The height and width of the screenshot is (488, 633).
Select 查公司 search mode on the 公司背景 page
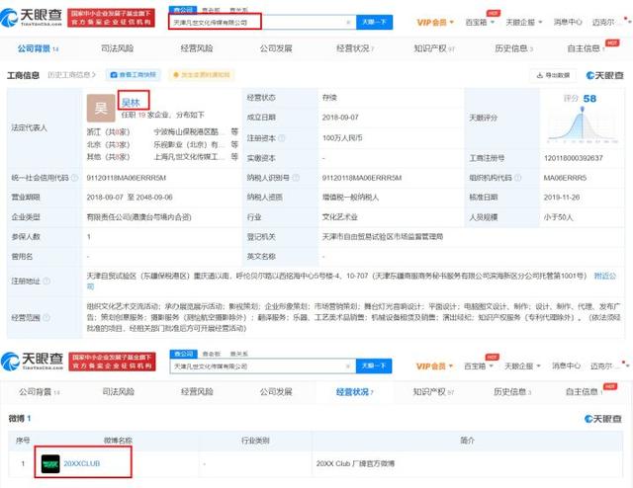(182, 10)
